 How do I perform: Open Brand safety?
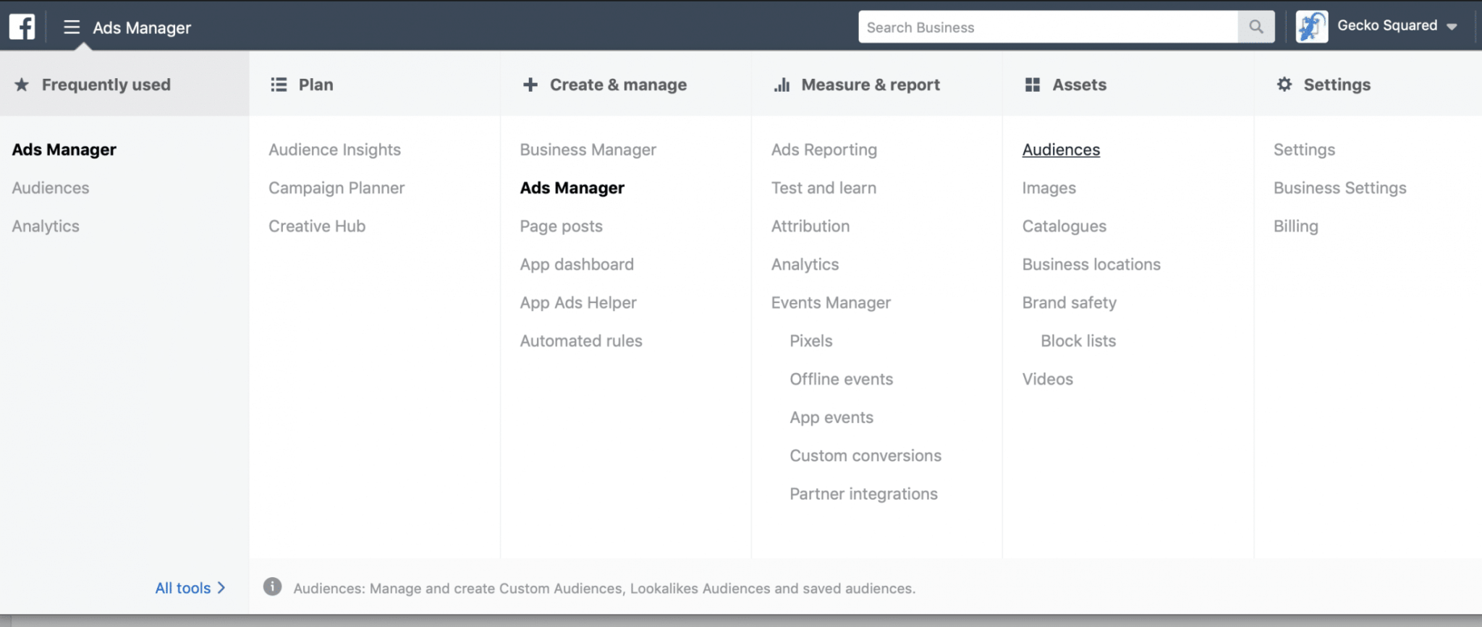click(x=1069, y=303)
